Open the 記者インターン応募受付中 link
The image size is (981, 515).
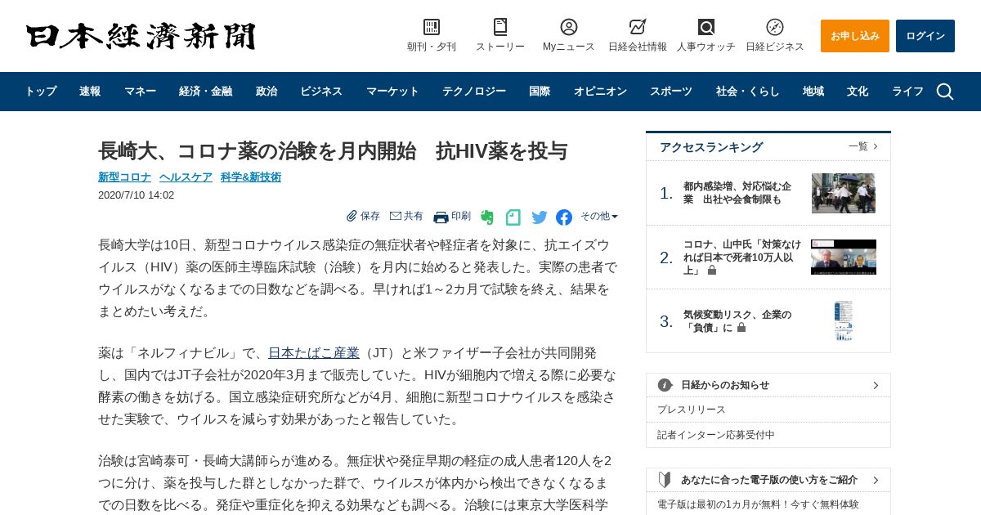coord(716,435)
